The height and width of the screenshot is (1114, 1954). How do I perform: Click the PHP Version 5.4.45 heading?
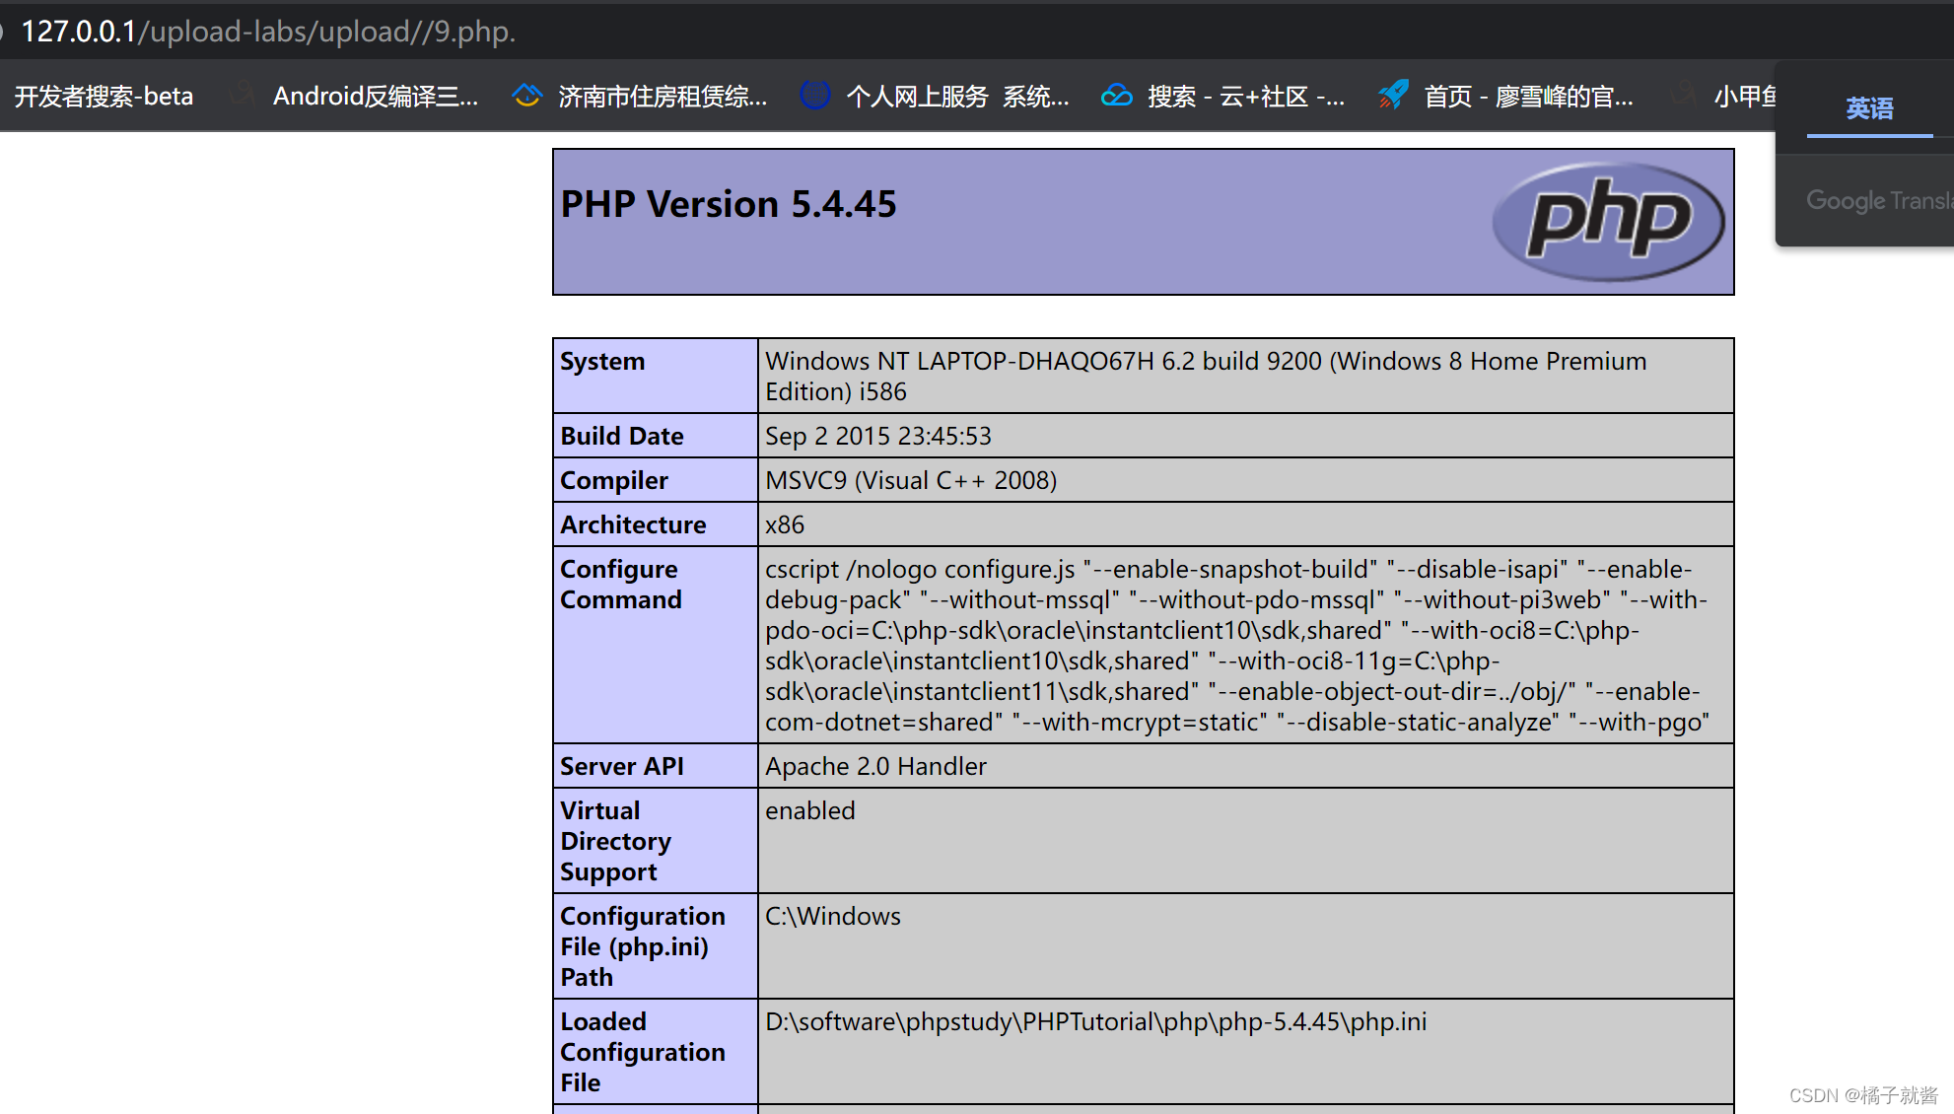click(x=729, y=204)
